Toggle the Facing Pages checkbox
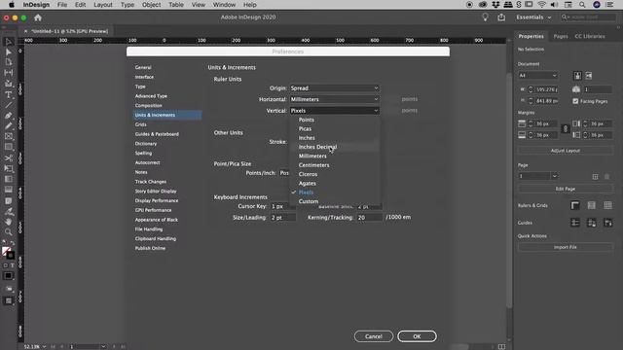The height and width of the screenshot is (350, 623). [x=575, y=101]
